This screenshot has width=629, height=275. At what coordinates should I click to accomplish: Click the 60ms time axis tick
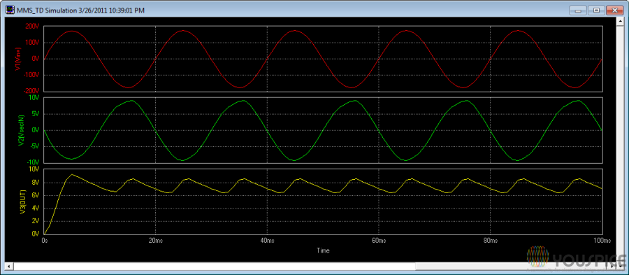(379, 241)
